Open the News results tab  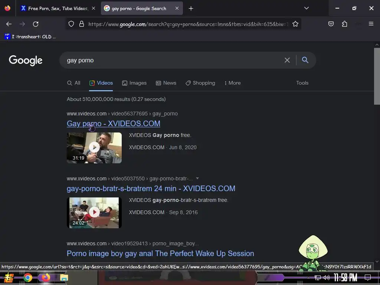(166, 83)
